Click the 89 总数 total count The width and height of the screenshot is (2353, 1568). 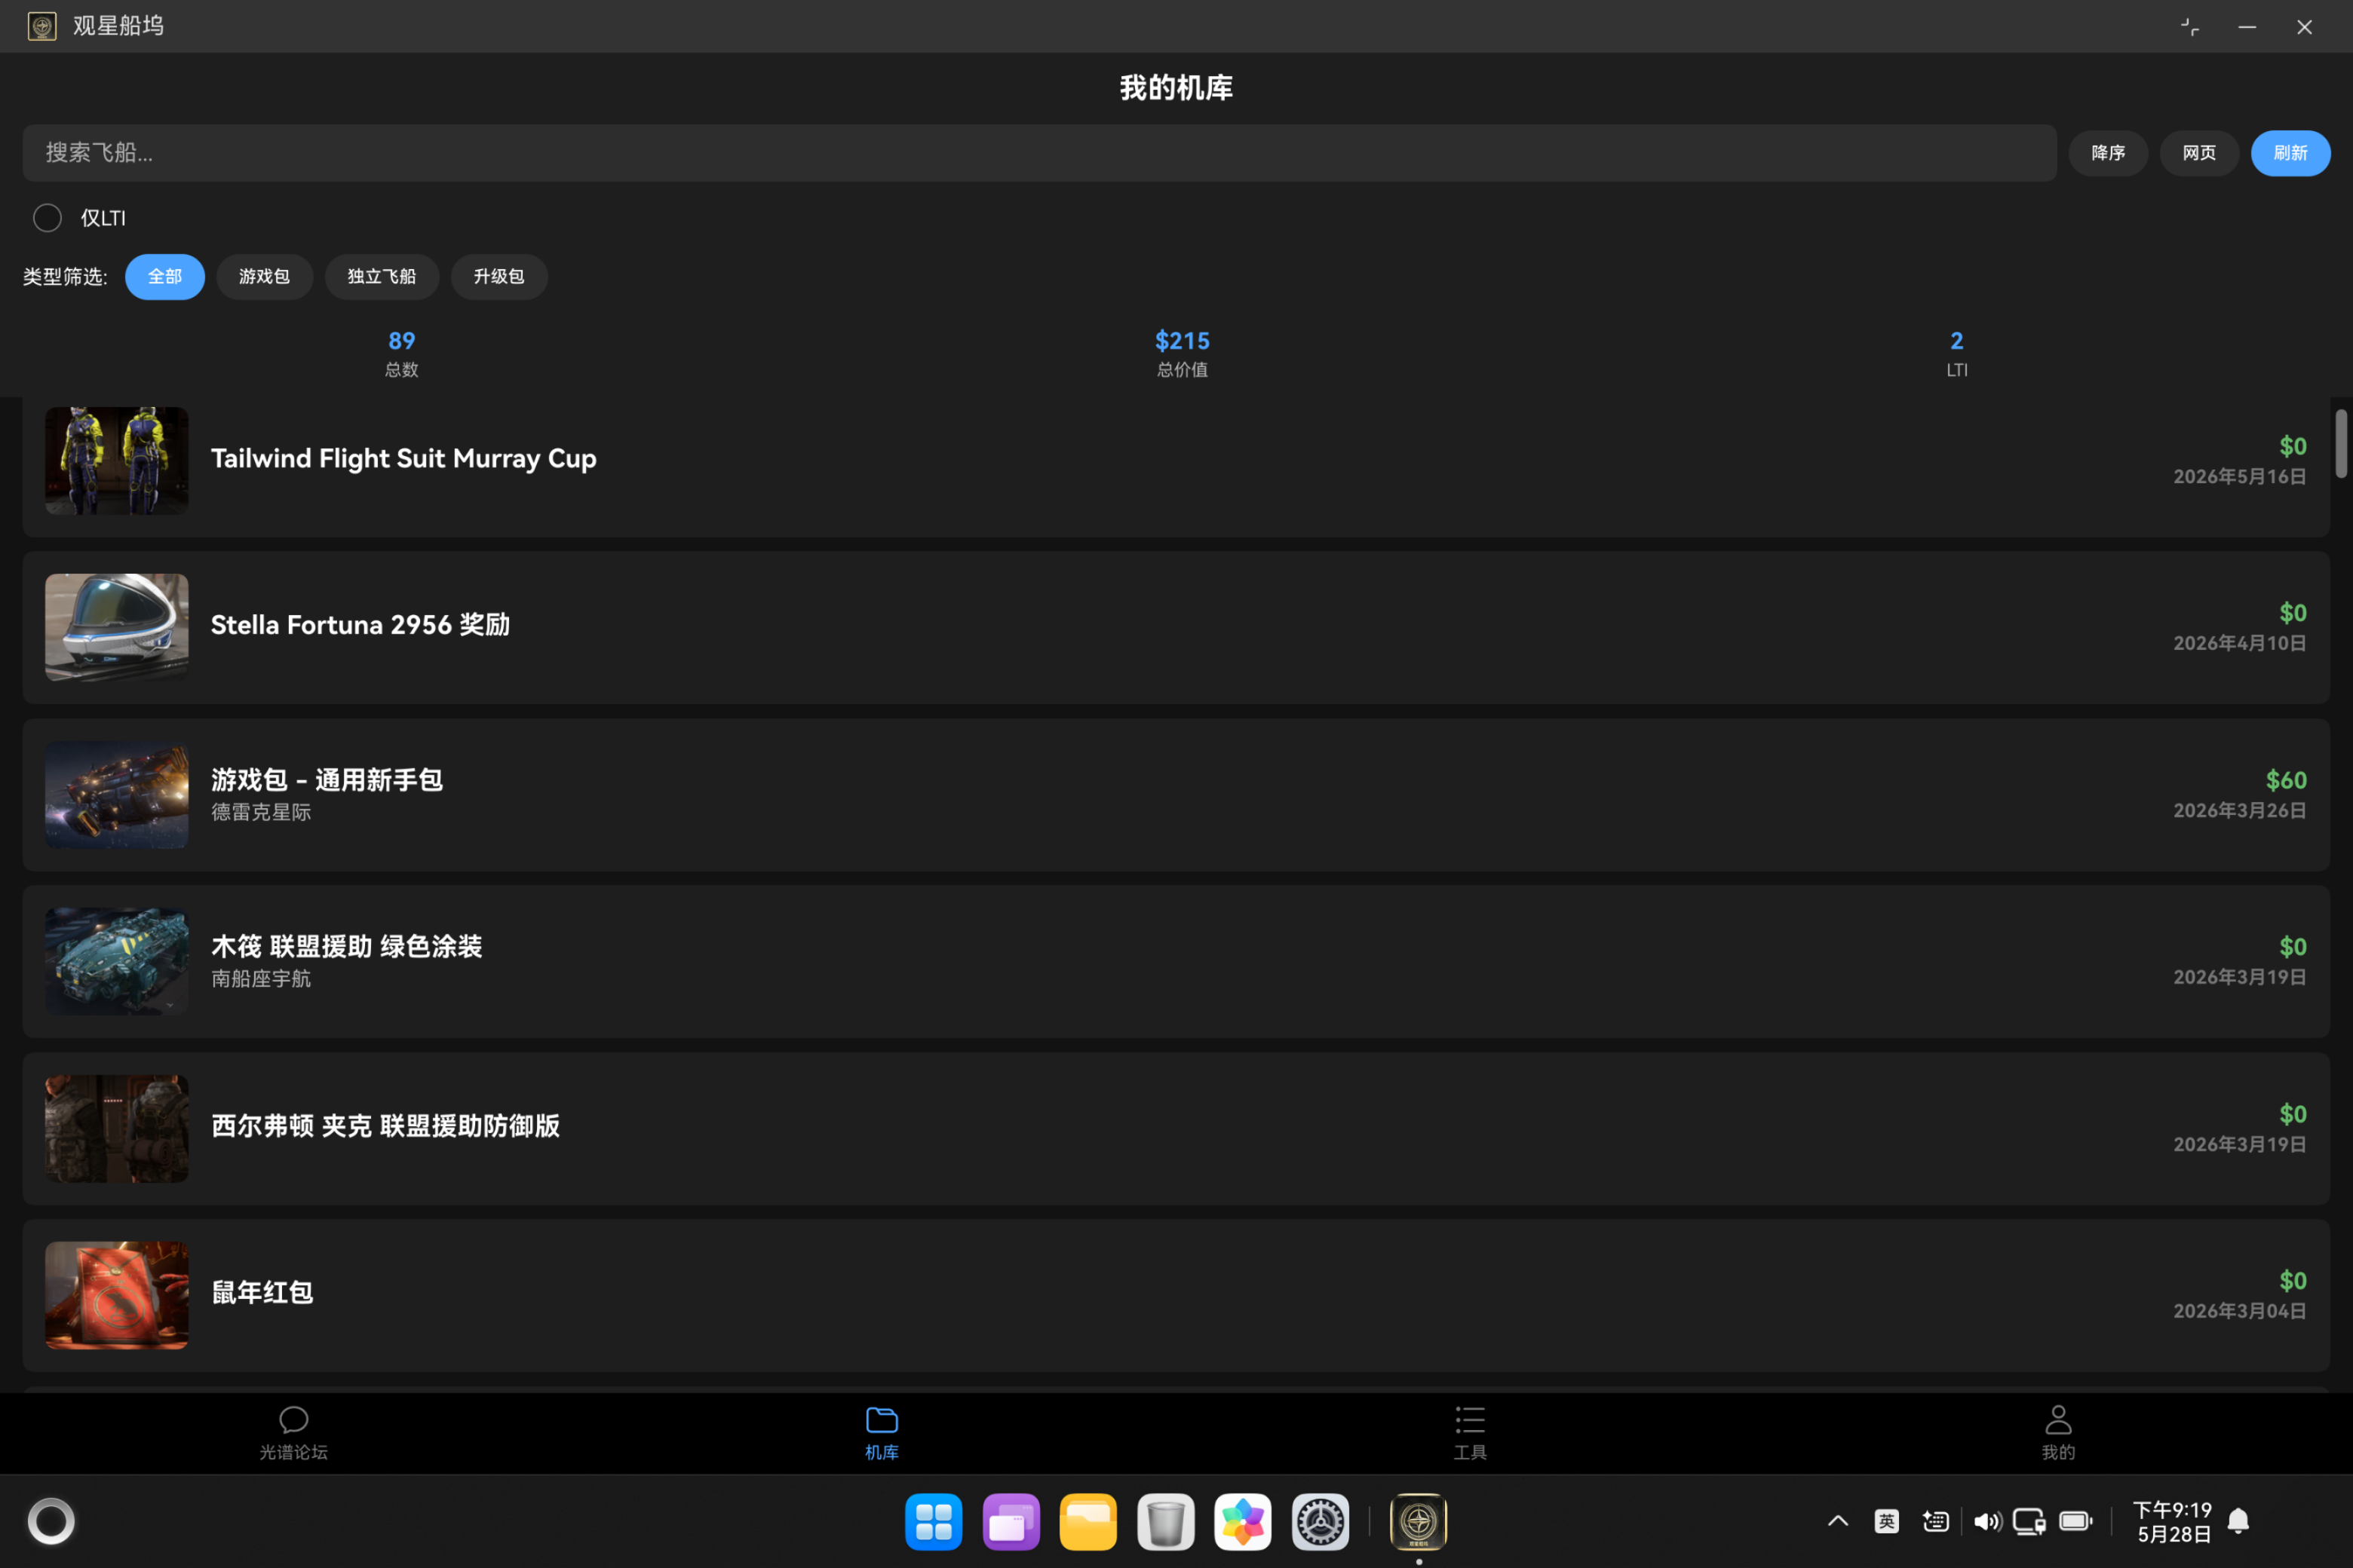[401, 354]
